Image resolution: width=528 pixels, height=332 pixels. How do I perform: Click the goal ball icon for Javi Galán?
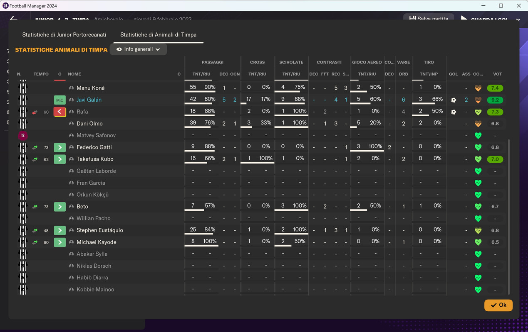click(454, 100)
